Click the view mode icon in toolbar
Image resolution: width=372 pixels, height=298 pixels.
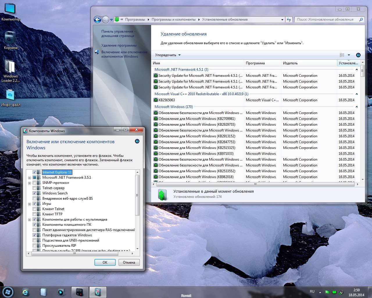(342, 55)
